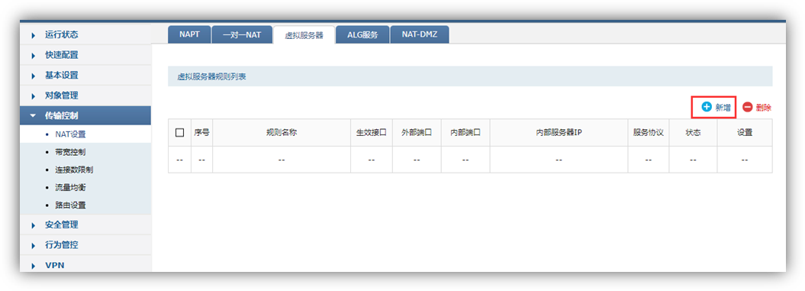Expand the 运行状态 menu arrow

pyautogui.click(x=34, y=35)
